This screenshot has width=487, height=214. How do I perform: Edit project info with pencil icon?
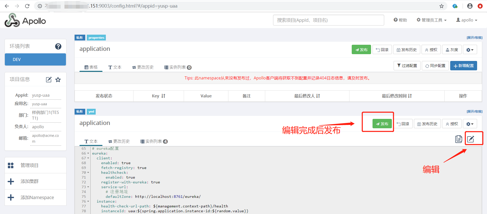coord(49,80)
